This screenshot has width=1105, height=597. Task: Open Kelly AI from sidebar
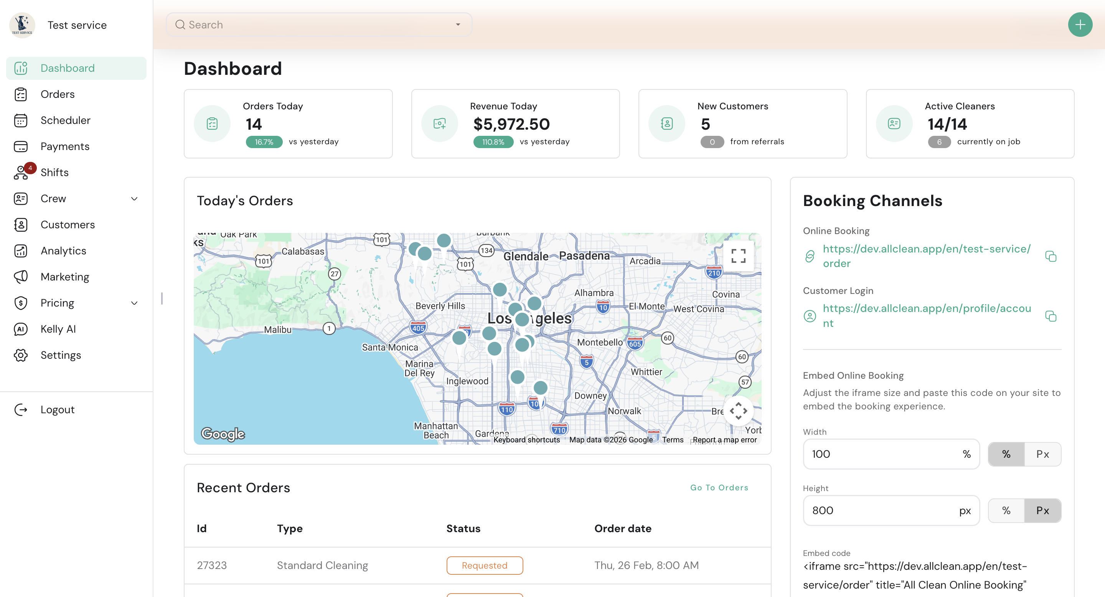pyautogui.click(x=58, y=329)
